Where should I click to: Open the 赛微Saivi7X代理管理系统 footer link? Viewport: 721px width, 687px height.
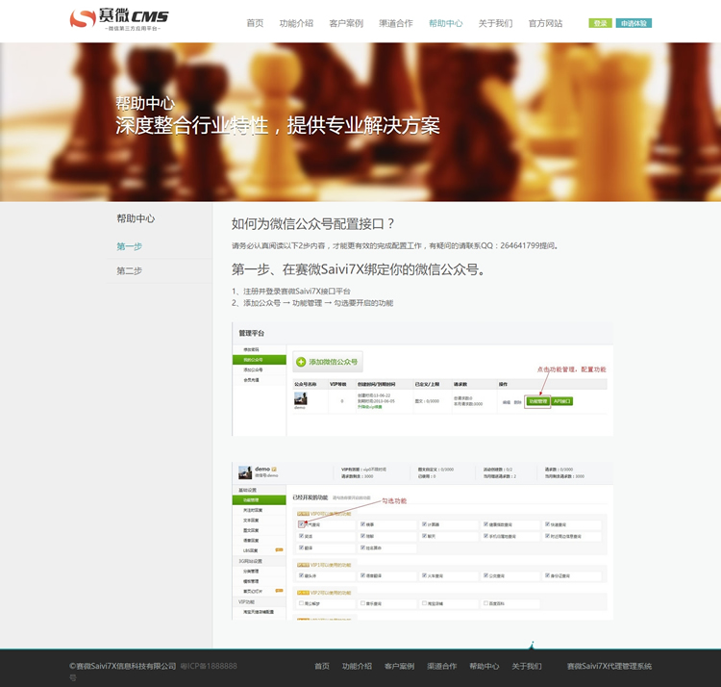(x=609, y=666)
